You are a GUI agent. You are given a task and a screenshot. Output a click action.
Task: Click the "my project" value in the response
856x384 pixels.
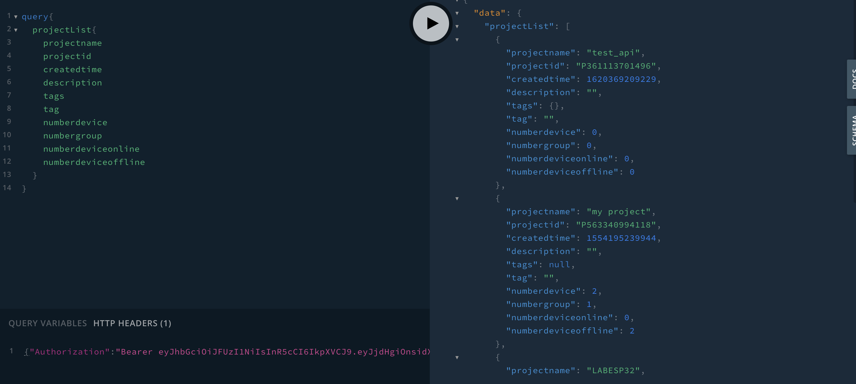pyautogui.click(x=619, y=212)
